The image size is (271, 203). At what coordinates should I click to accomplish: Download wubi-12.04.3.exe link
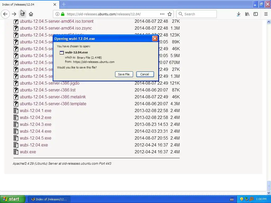click(35, 124)
